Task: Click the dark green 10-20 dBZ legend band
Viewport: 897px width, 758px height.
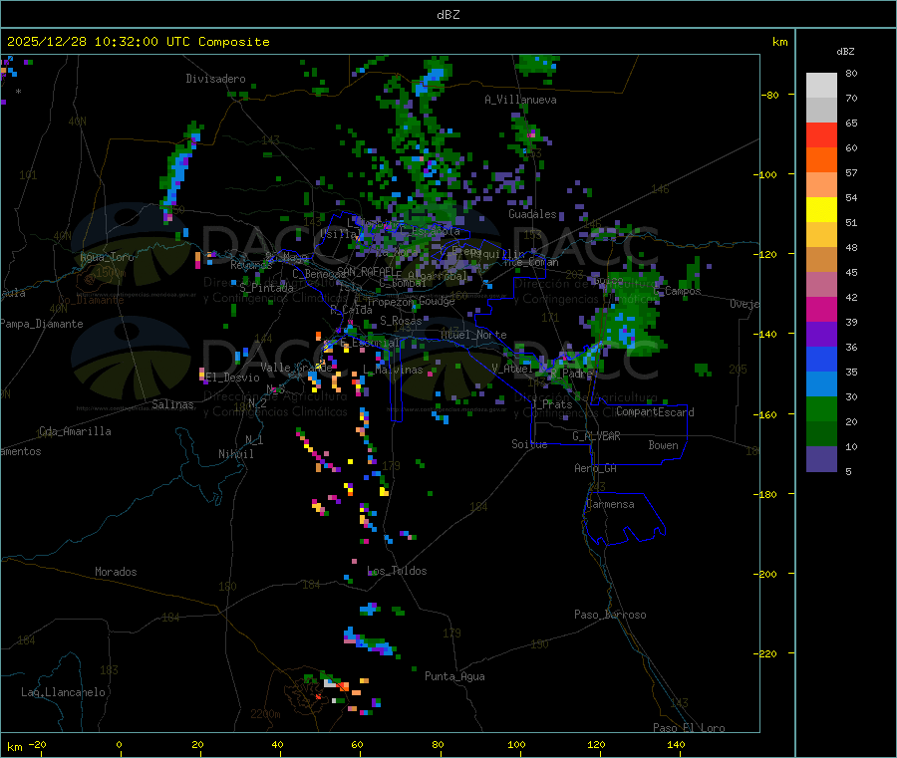Action: 821,434
